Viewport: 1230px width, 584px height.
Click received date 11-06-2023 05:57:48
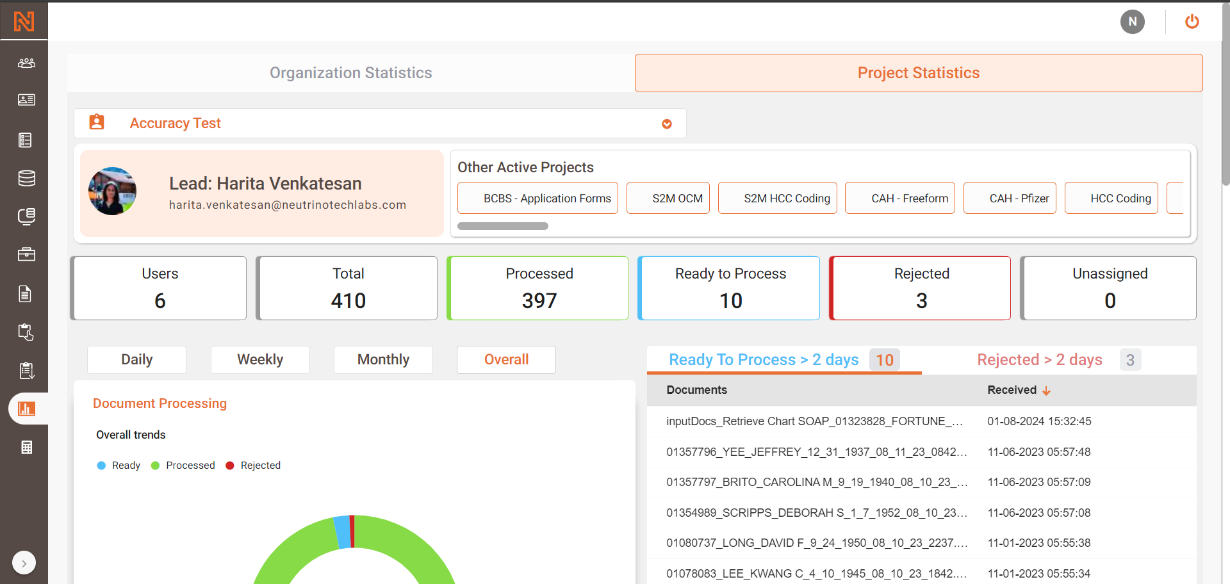pyautogui.click(x=1039, y=452)
